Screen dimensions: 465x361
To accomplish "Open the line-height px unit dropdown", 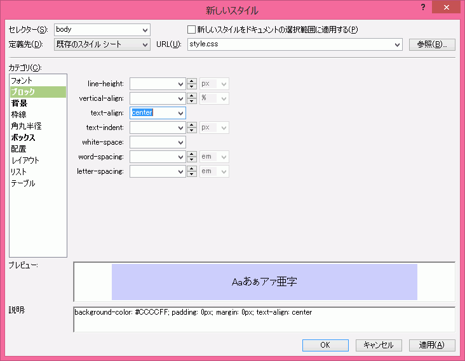I will click(224, 84).
